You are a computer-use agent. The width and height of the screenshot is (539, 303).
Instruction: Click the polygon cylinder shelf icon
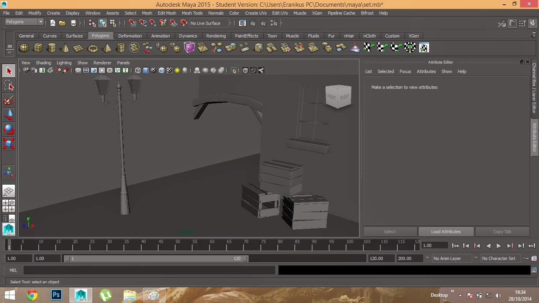tap(51, 48)
